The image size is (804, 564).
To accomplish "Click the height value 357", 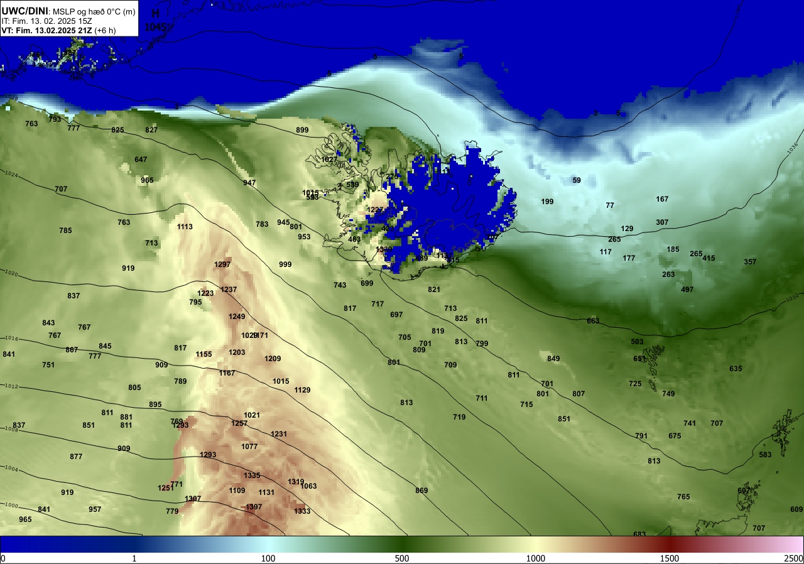I will 750,262.
